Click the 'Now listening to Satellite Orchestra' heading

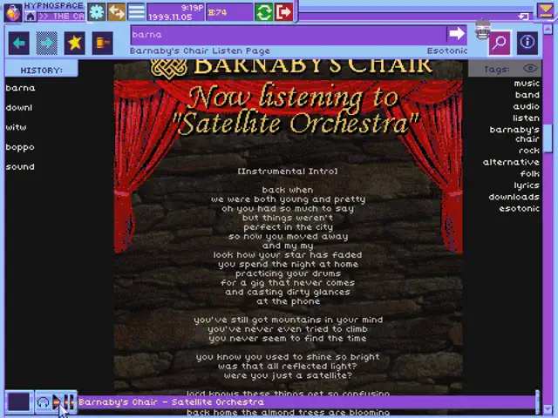(x=295, y=111)
